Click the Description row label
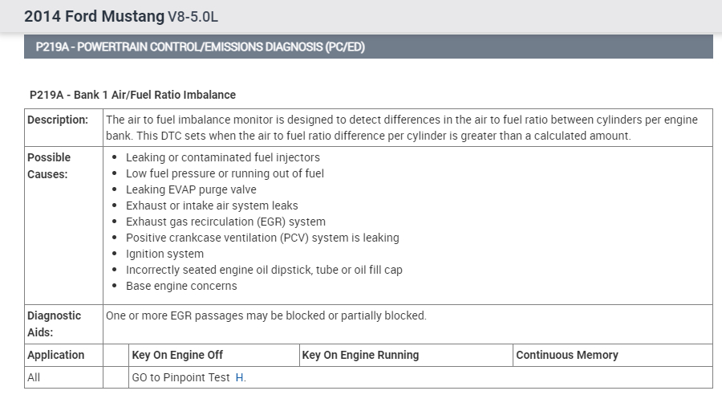 point(58,120)
